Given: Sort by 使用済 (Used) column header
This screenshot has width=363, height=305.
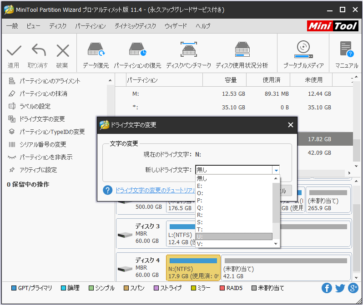Looking at the screenshot, I should [268, 80].
